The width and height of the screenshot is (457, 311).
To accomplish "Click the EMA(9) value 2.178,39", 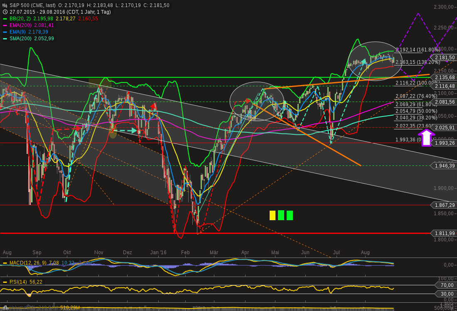I will click(38, 32).
